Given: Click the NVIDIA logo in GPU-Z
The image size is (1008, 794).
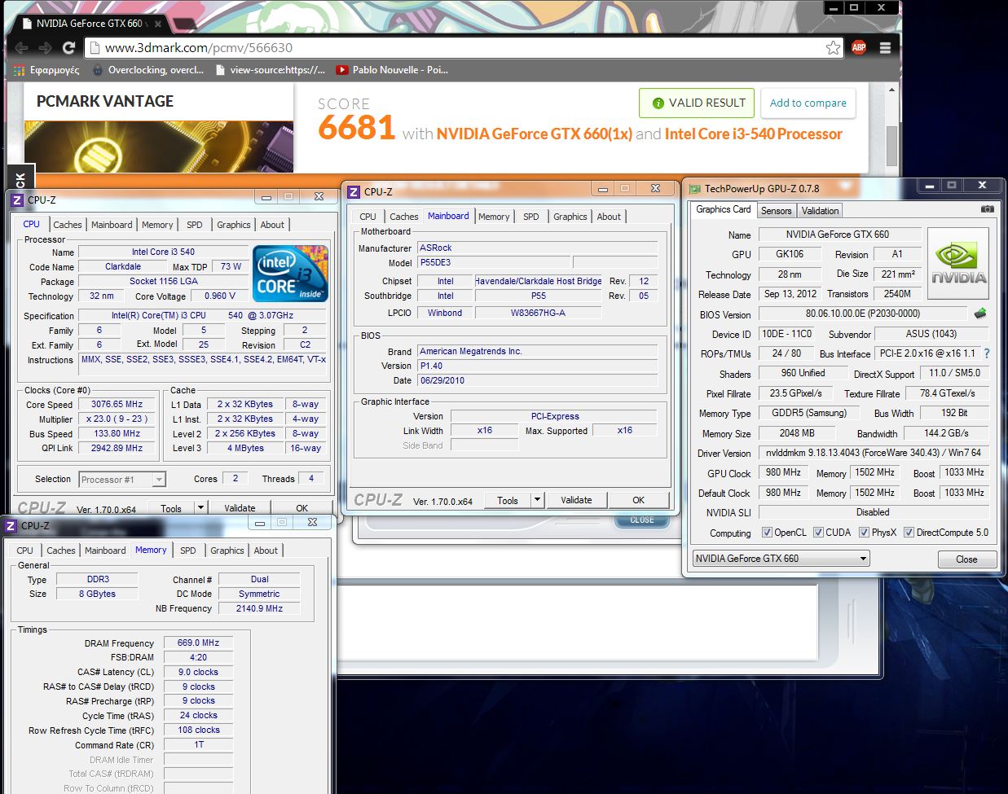Looking at the screenshot, I should [x=958, y=262].
